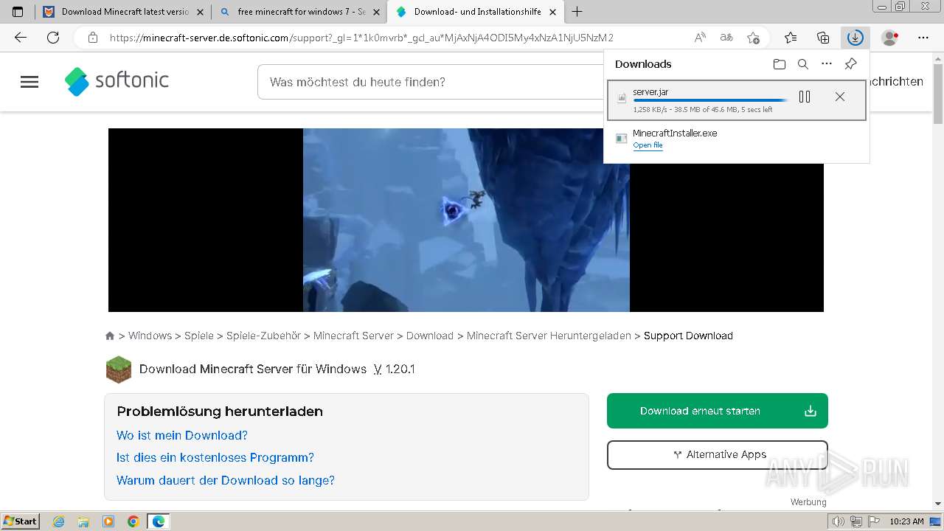
Task: Click server.jar file name in Downloads
Action: pyautogui.click(x=650, y=92)
